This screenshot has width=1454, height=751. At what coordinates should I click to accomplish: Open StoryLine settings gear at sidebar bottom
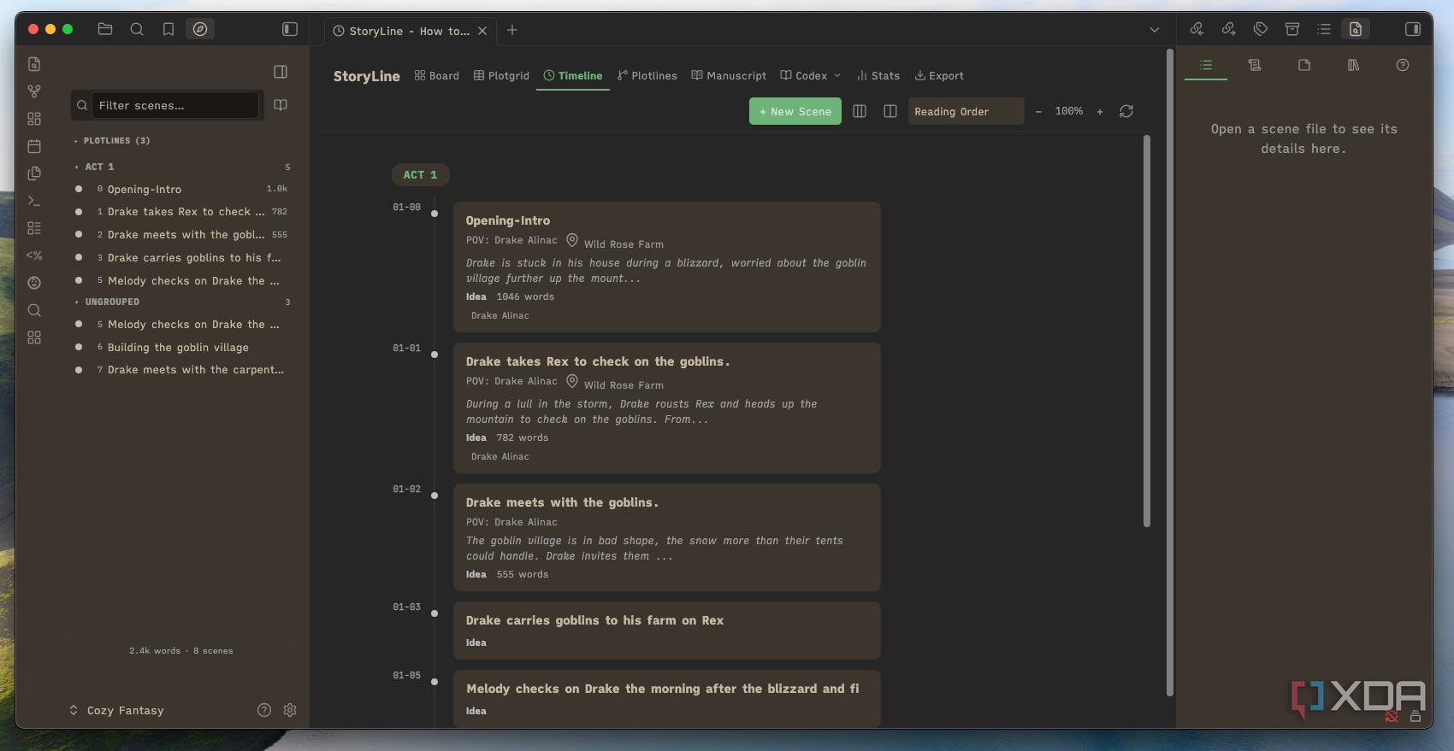[x=290, y=710]
